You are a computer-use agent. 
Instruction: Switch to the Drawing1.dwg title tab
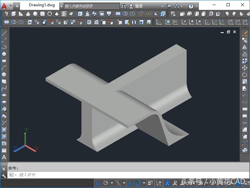coord(42,6)
